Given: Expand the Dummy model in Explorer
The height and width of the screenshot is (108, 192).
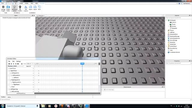Looking at the screenshot, I should (168, 26).
